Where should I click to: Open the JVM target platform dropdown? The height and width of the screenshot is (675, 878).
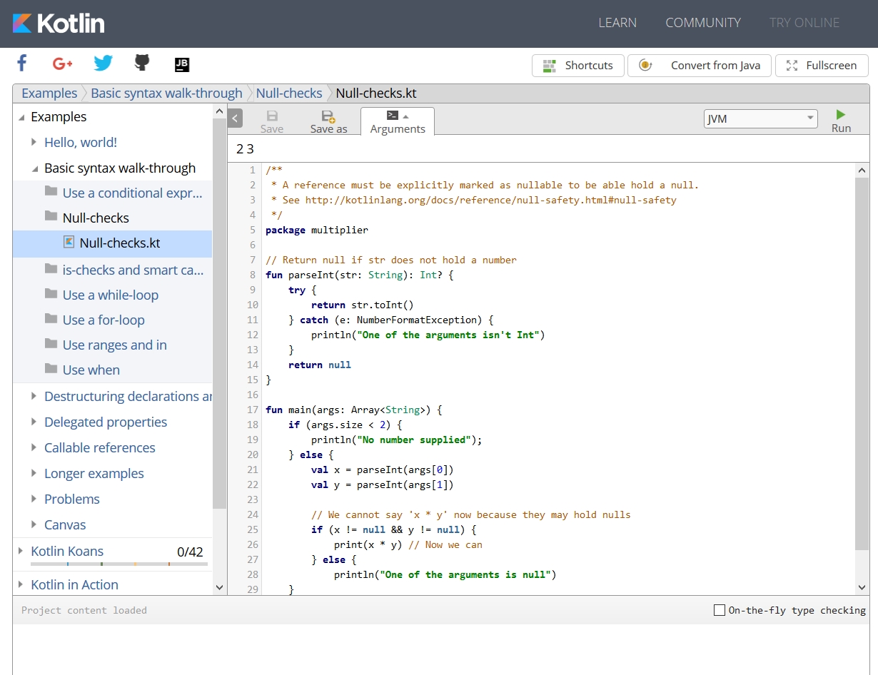tap(760, 119)
